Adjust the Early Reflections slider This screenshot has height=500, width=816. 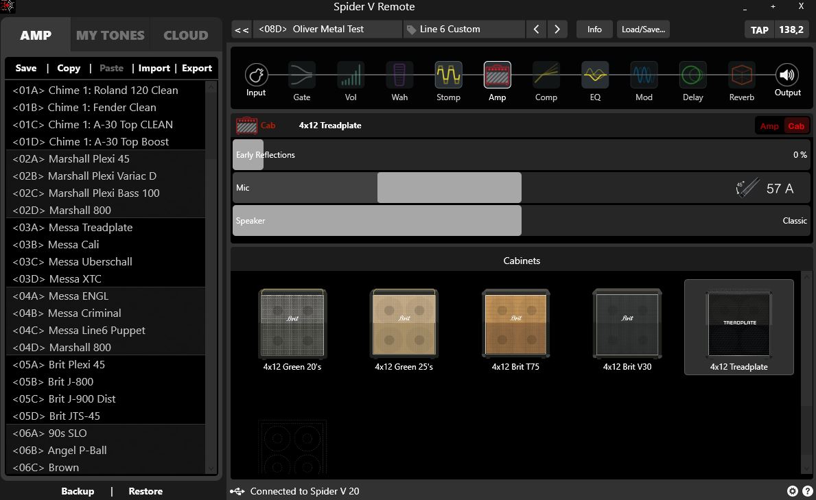pyautogui.click(x=521, y=154)
